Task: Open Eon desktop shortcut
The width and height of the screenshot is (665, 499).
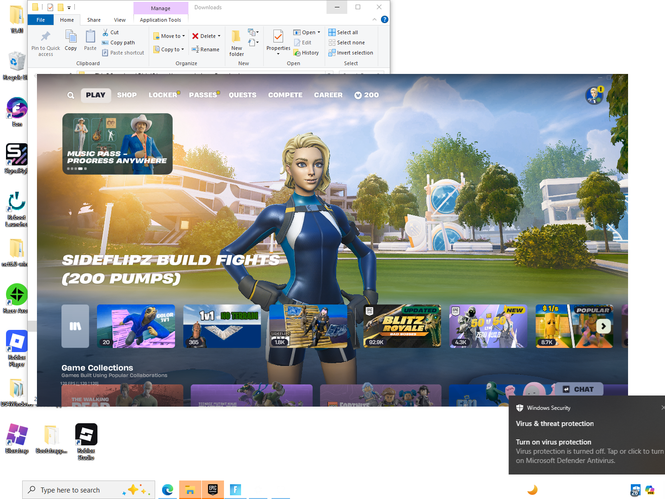Action: pyautogui.click(x=17, y=111)
